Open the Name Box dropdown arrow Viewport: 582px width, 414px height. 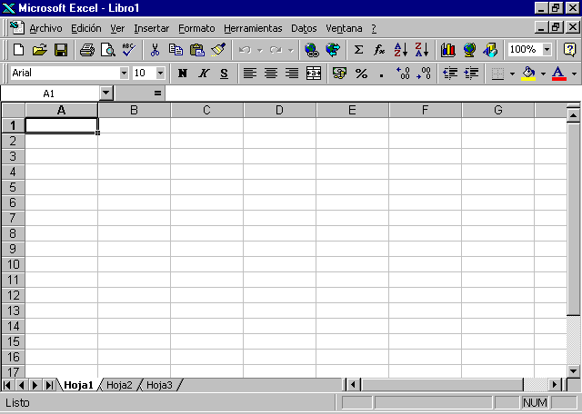pos(106,93)
